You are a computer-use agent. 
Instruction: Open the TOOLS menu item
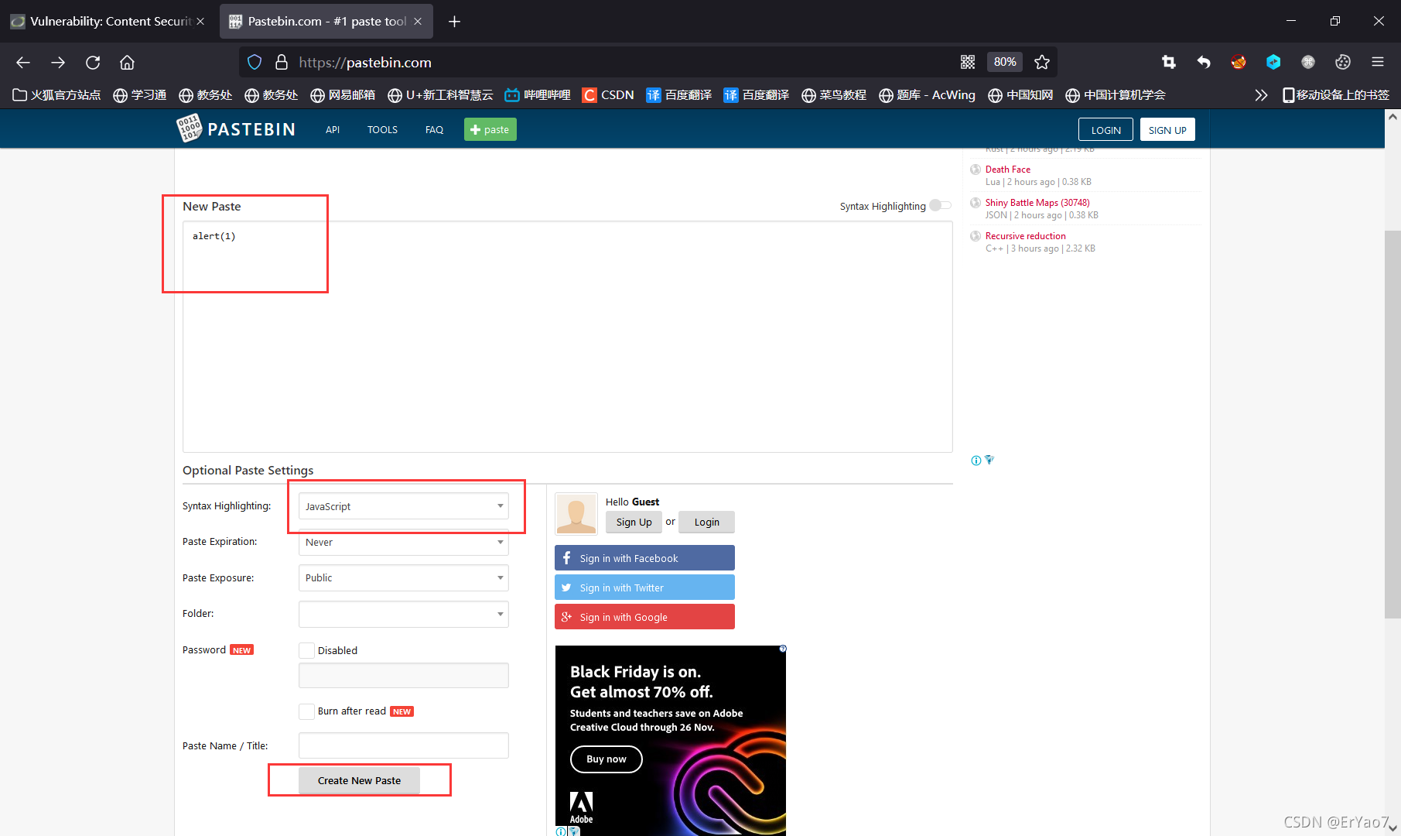[382, 130]
